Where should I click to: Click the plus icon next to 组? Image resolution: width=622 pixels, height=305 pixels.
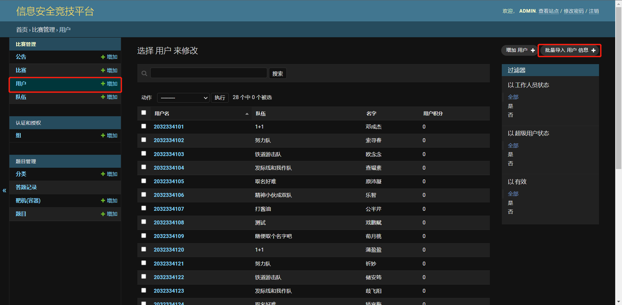pos(103,135)
